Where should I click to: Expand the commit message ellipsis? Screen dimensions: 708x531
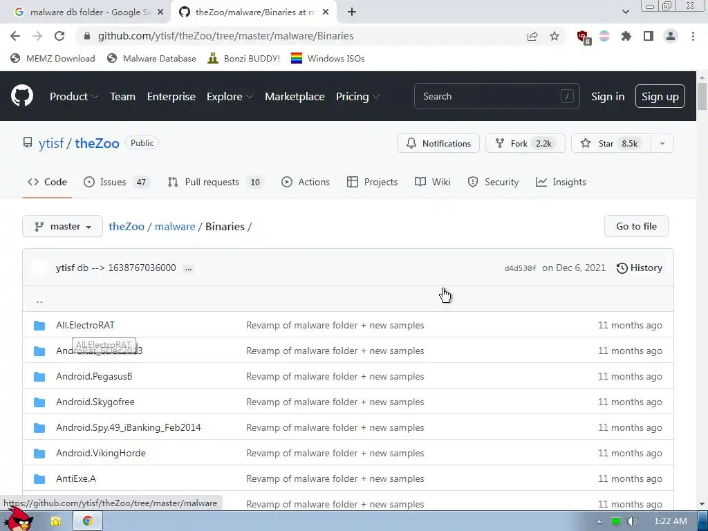(188, 268)
